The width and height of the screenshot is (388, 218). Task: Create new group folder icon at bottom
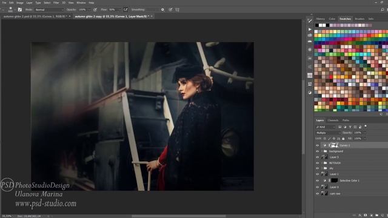[376, 216]
